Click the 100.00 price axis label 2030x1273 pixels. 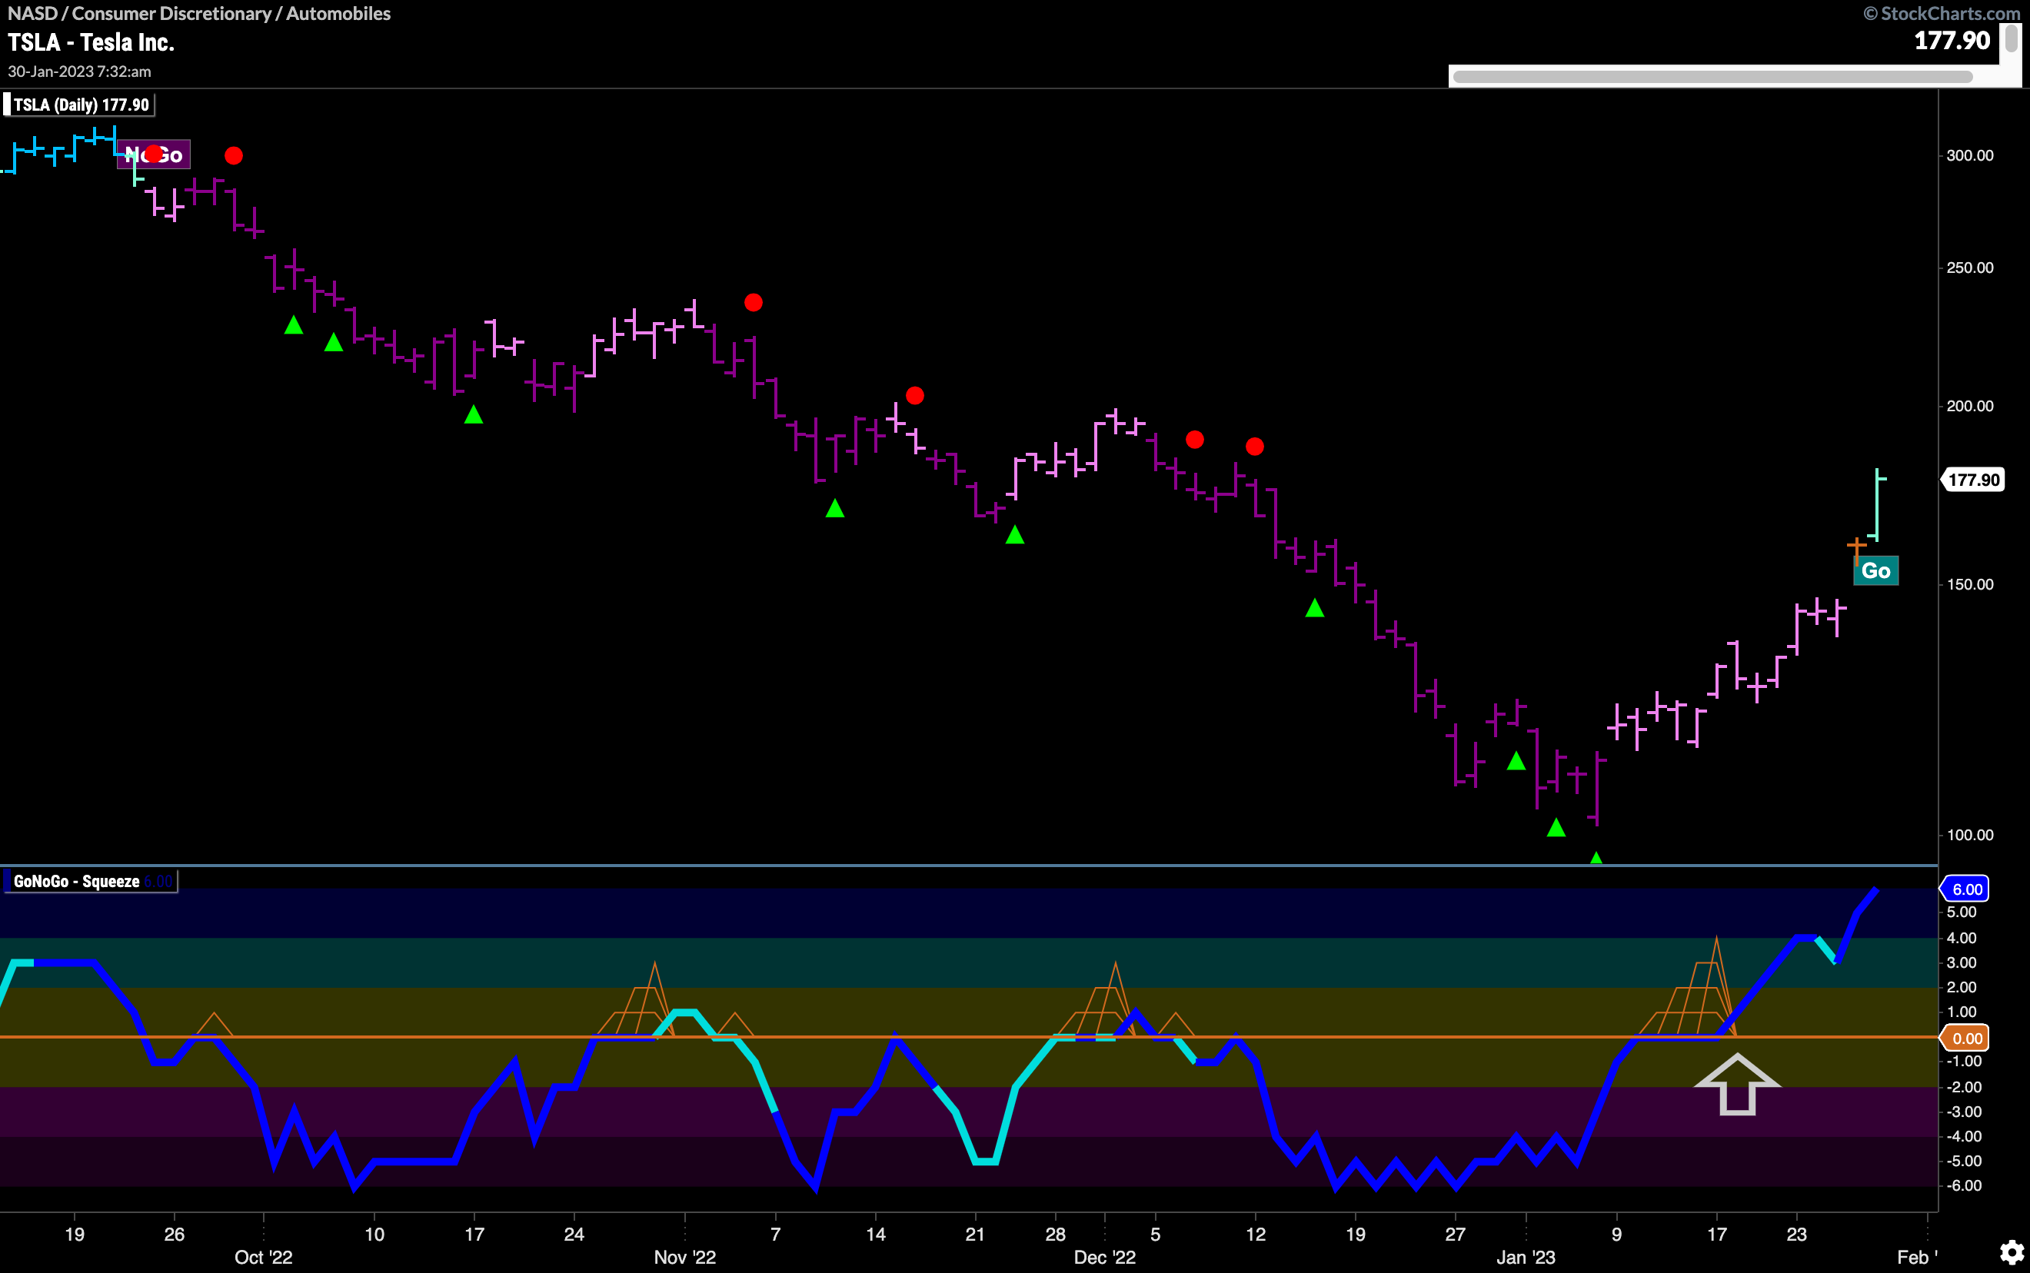coord(1969,835)
